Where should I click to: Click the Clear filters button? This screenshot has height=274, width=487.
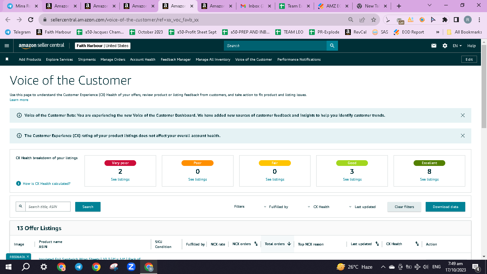click(404, 207)
